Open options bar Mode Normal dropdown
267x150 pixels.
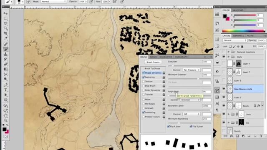[53, 2]
